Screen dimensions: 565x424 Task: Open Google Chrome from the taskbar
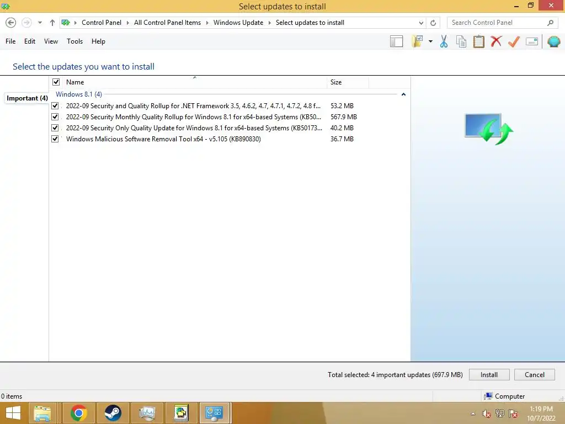click(78, 413)
